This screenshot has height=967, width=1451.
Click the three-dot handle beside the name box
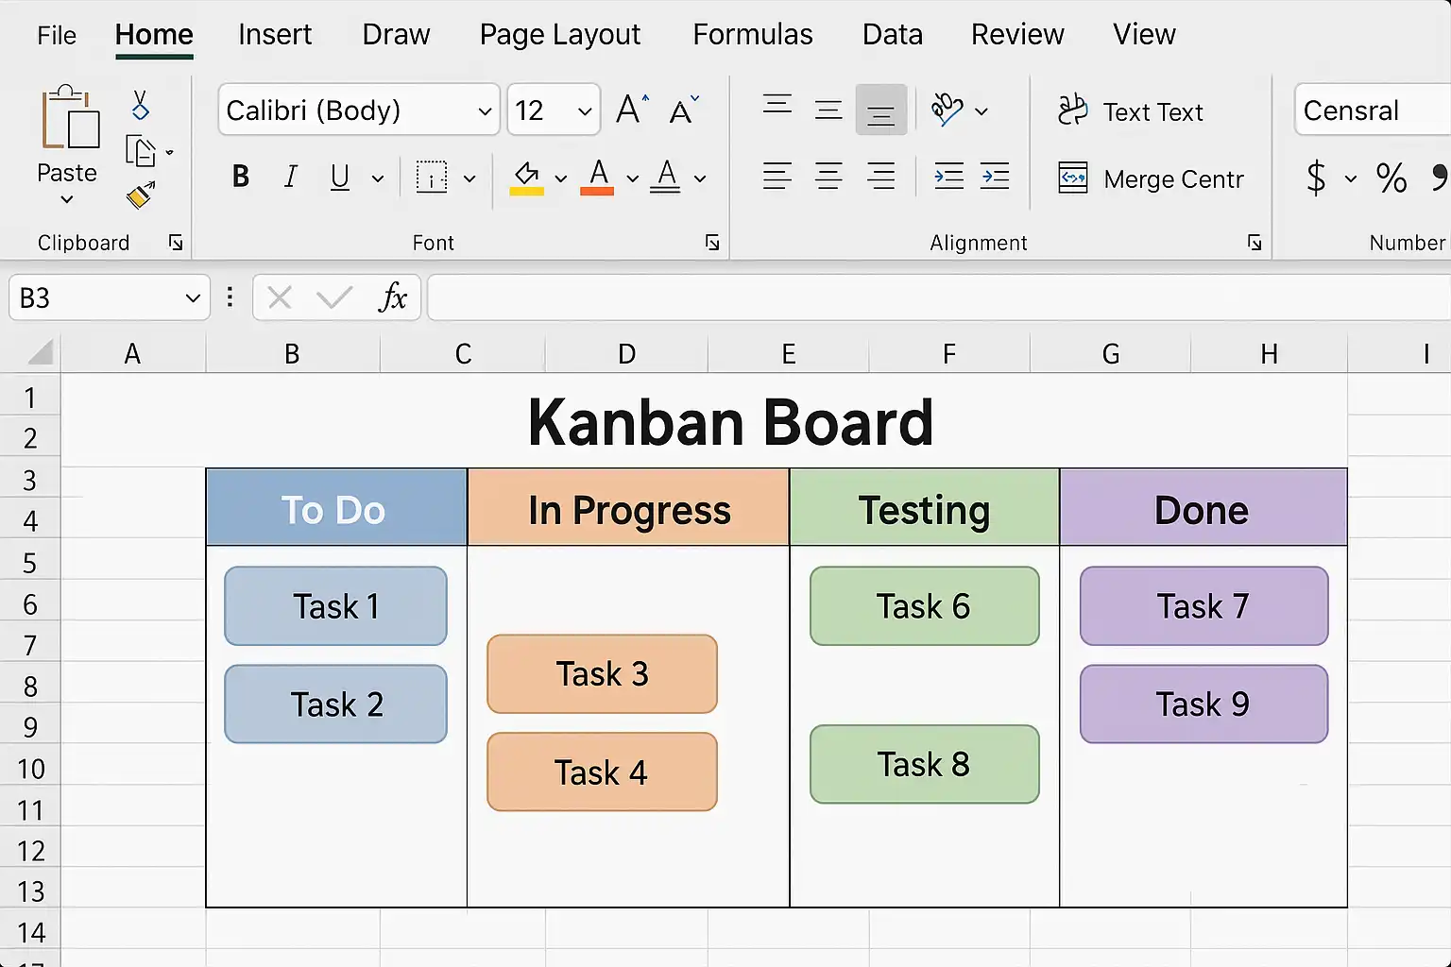pyautogui.click(x=230, y=298)
